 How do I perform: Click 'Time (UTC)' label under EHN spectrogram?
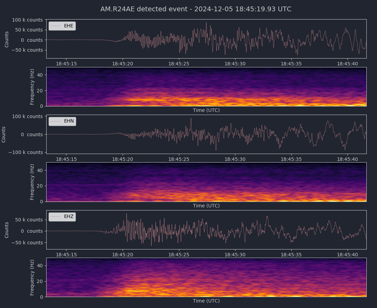pyautogui.click(x=206, y=206)
